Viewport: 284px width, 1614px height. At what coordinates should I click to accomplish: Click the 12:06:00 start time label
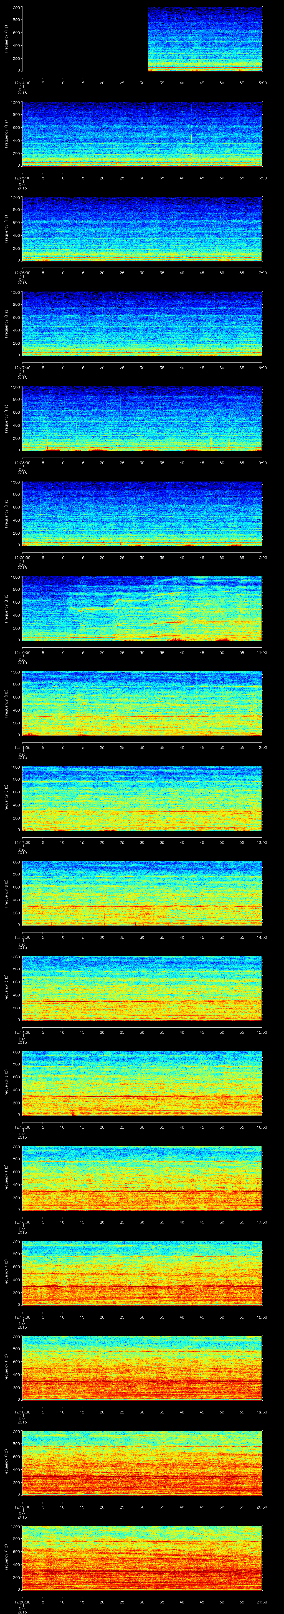22,273
